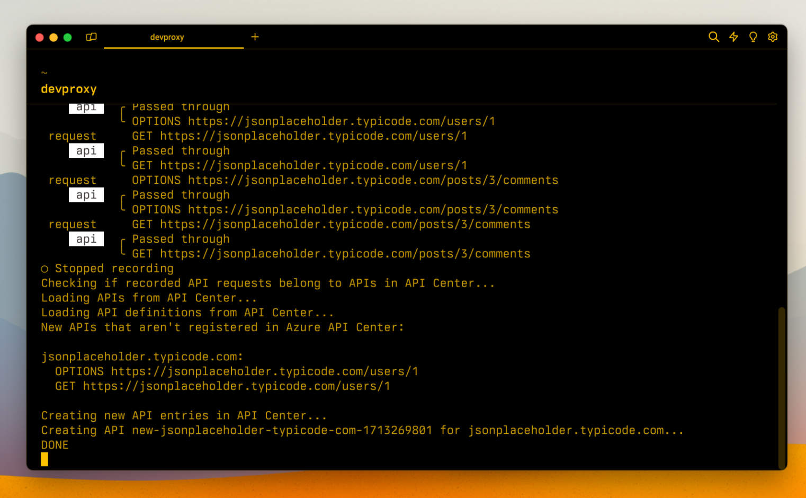Select the devproxy tab
This screenshot has width=806, height=498.
pos(167,37)
